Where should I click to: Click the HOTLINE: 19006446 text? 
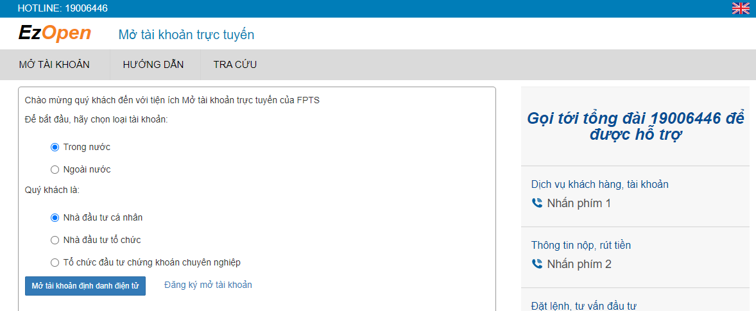[63, 8]
